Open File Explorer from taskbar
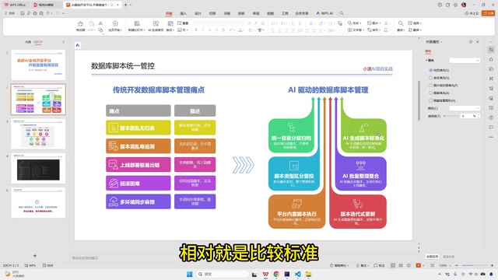The width and height of the screenshot is (498, 280). (x=308, y=274)
